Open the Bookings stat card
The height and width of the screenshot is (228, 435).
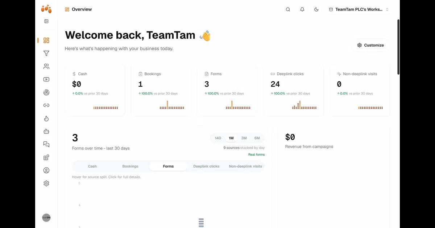[x=161, y=90]
